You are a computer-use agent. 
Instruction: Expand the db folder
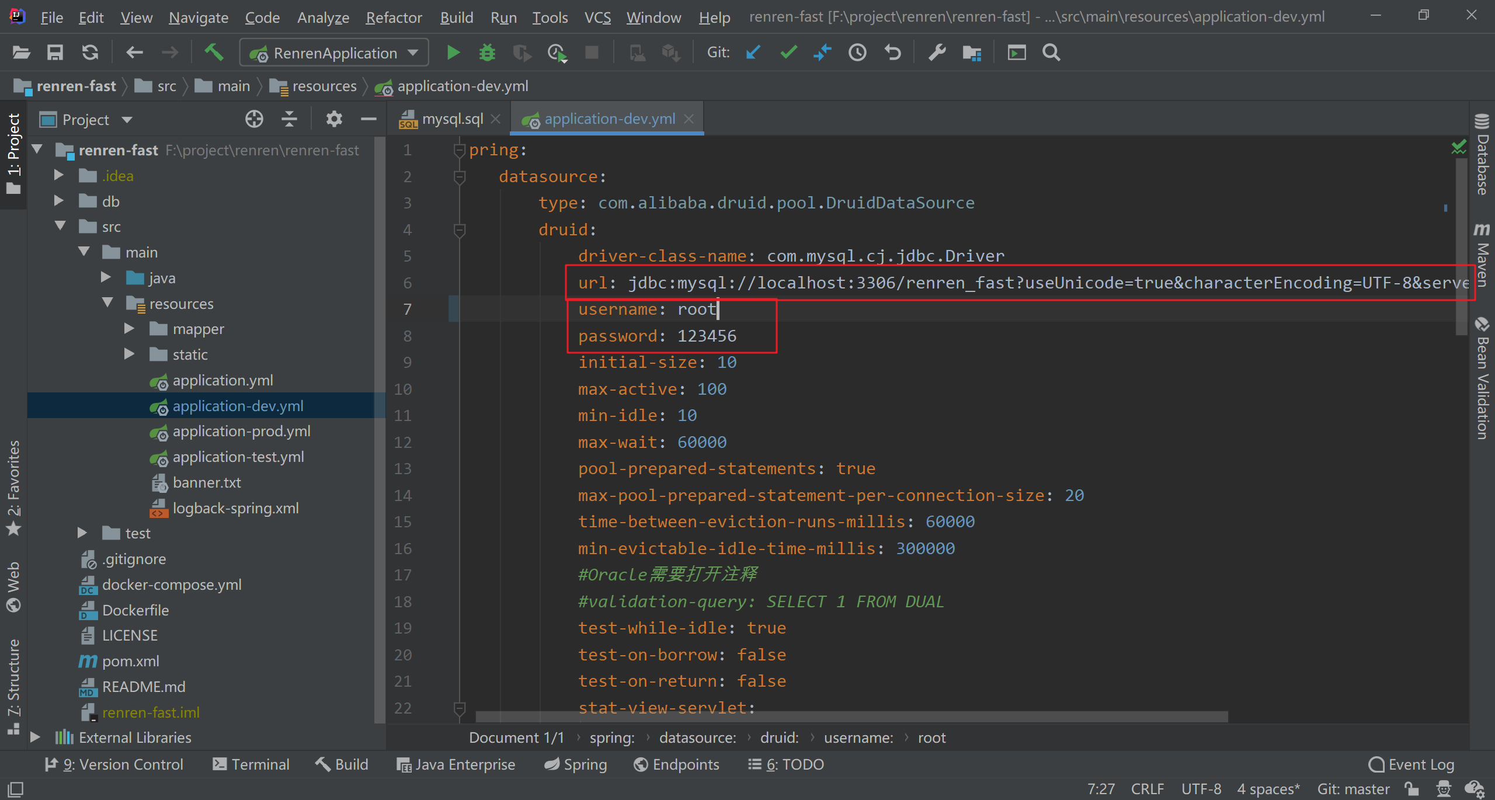tap(58, 201)
